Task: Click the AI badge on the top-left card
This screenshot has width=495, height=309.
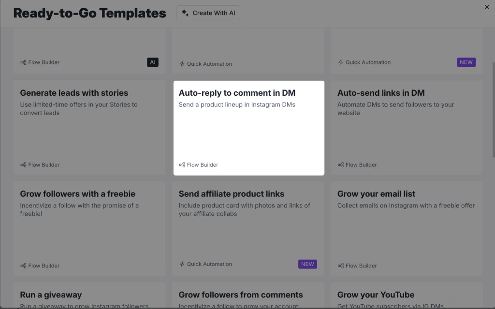Action: click(153, 62)
